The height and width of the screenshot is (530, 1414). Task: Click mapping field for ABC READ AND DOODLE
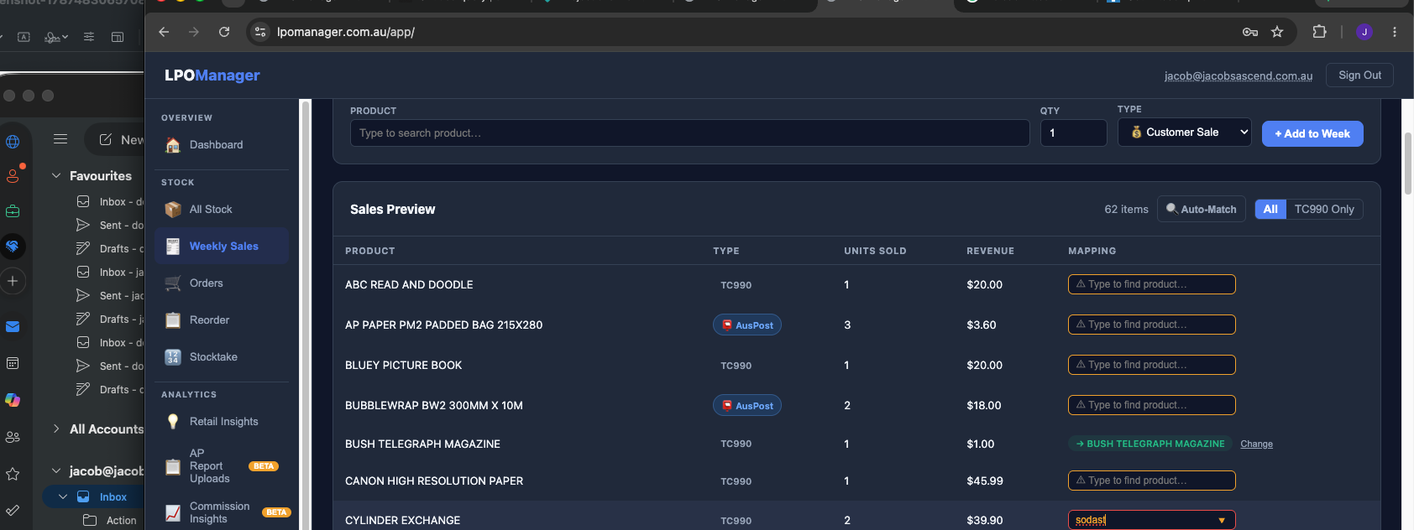coord(1151,284)
